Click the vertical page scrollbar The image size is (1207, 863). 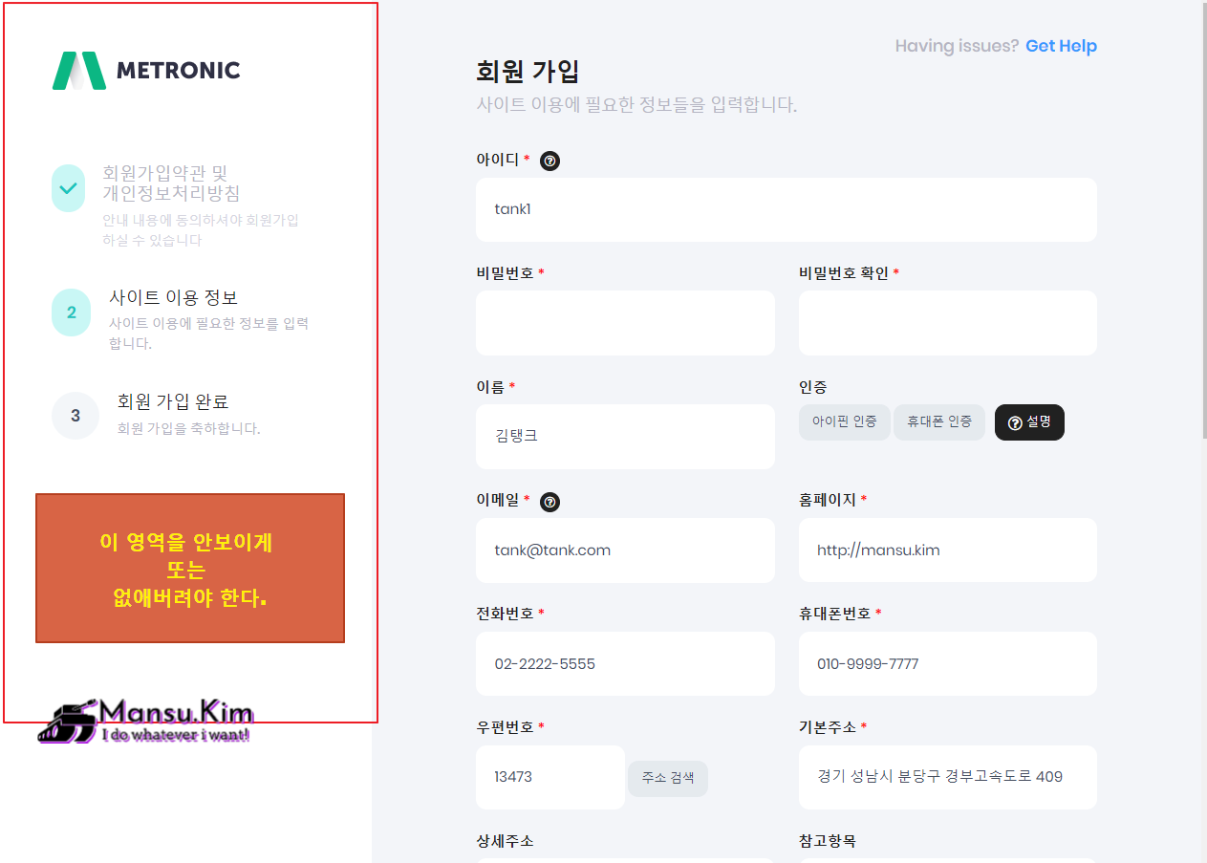point(1204,222)
